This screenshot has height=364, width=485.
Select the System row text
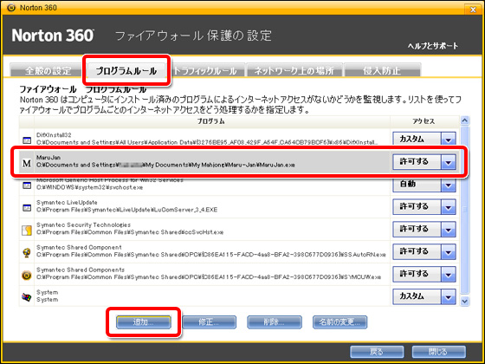[47, 296]
